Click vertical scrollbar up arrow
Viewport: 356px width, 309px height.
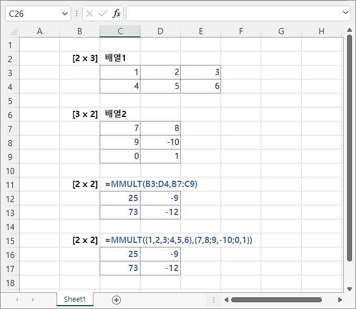pyautogui.click(x=350, y=30)
